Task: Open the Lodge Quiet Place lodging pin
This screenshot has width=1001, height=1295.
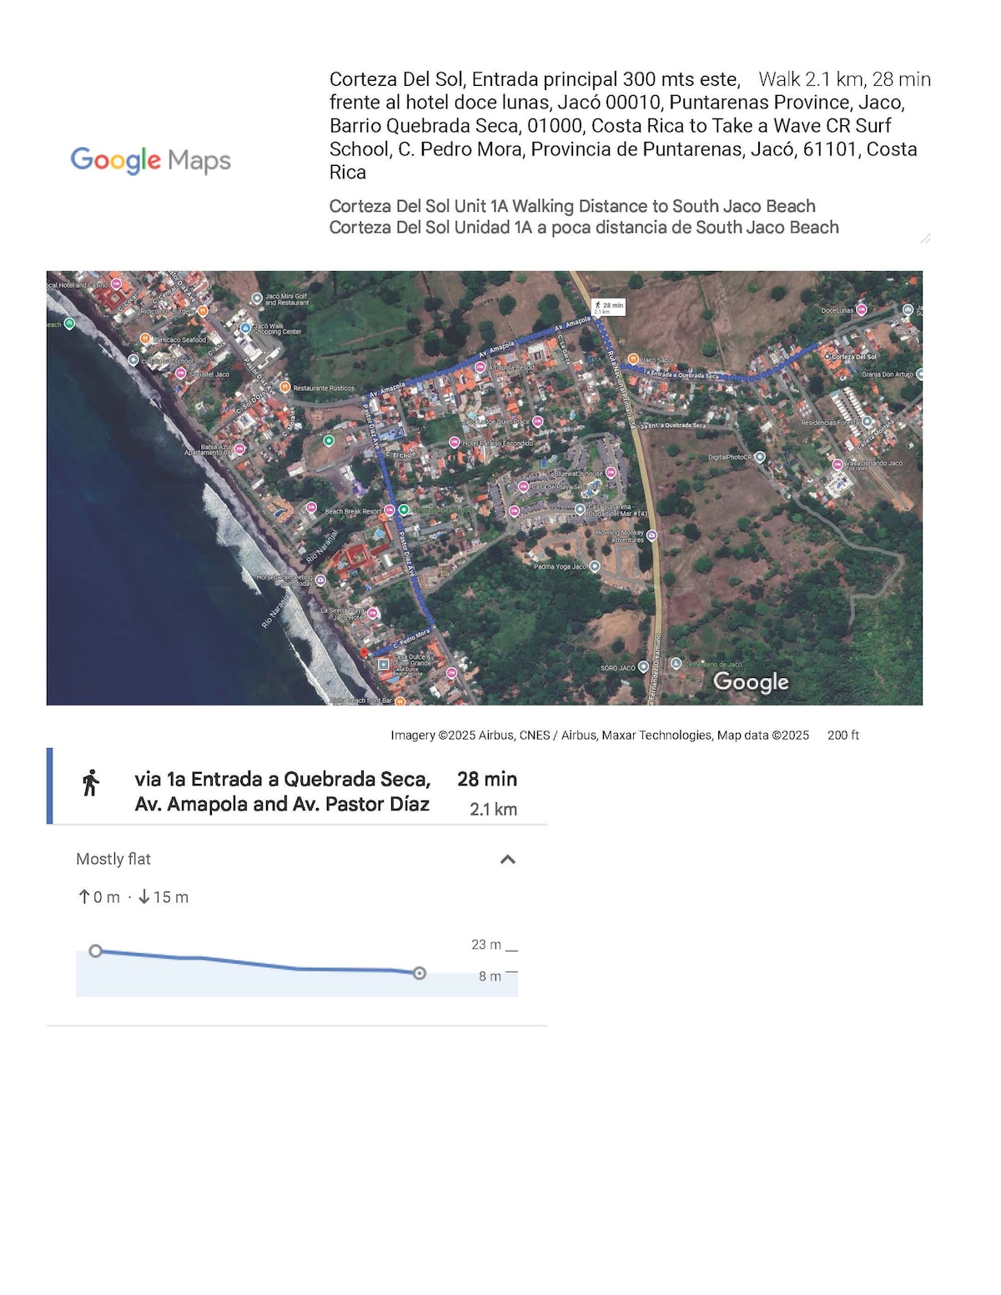Action: point(537,422)
